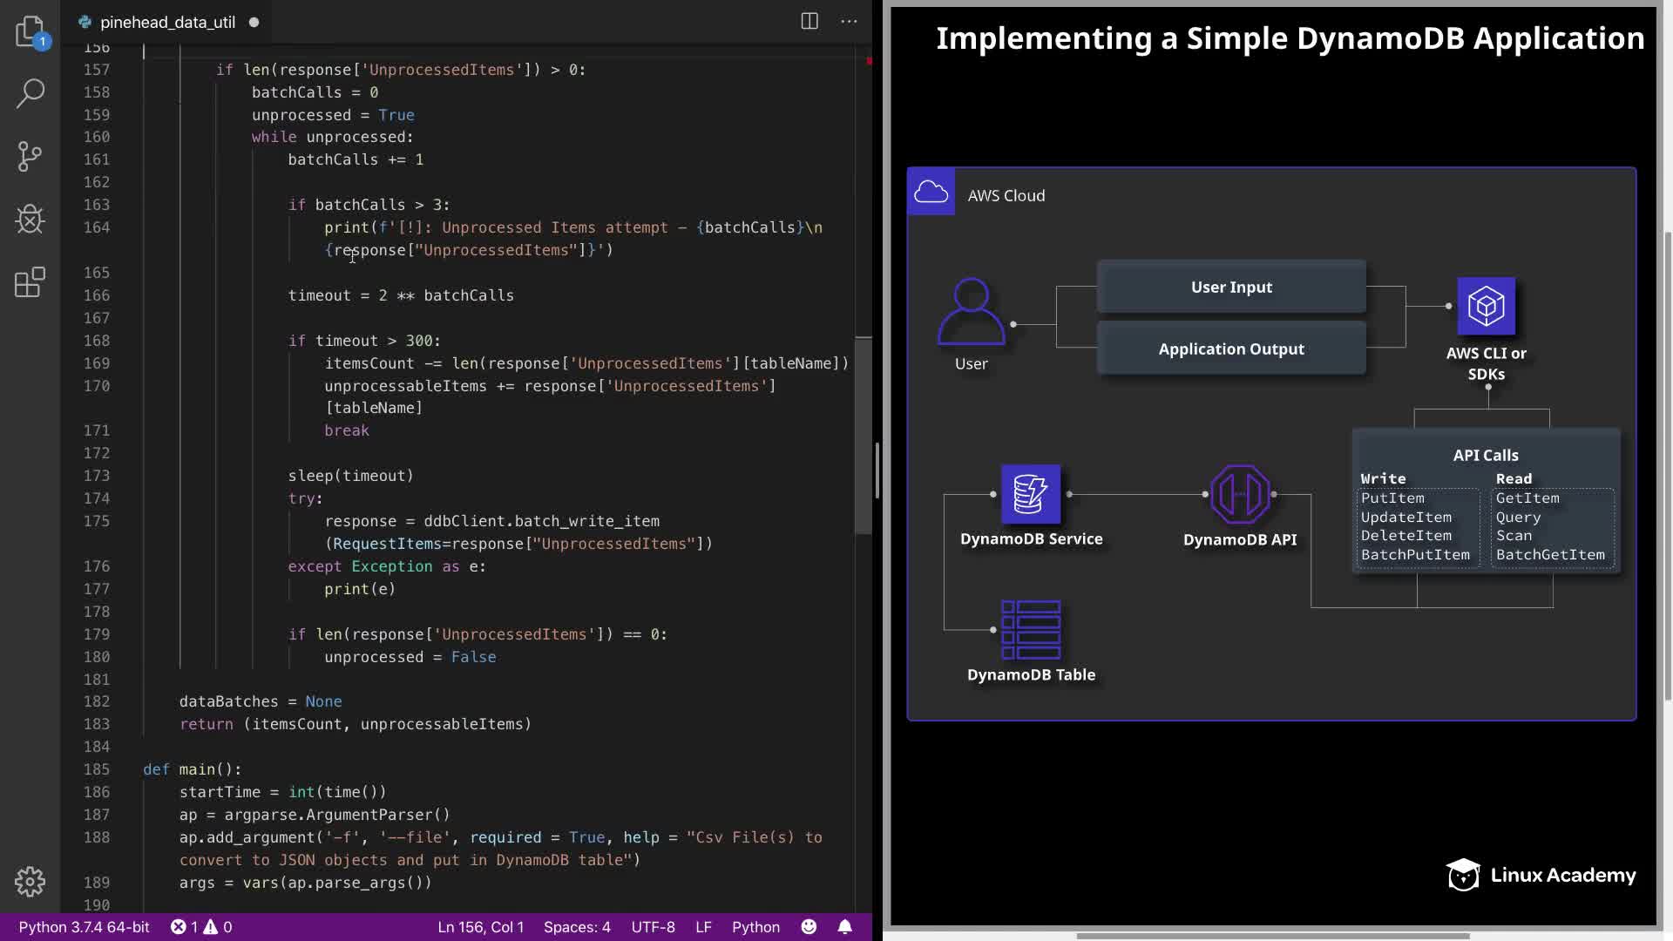Open the Search panel icon
This screenshot has height=941, width=1673.
[x=30, y=94]
